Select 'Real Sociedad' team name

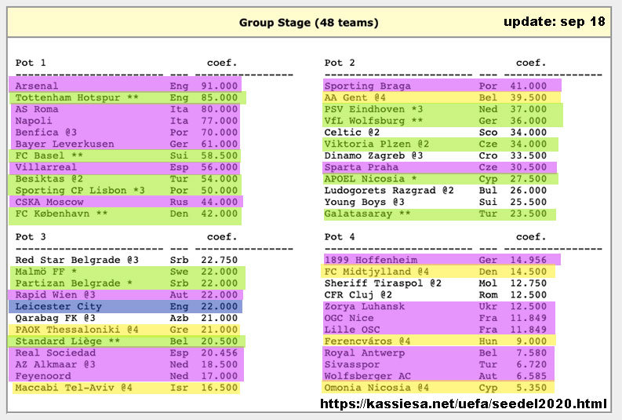[x=55, y=352]
